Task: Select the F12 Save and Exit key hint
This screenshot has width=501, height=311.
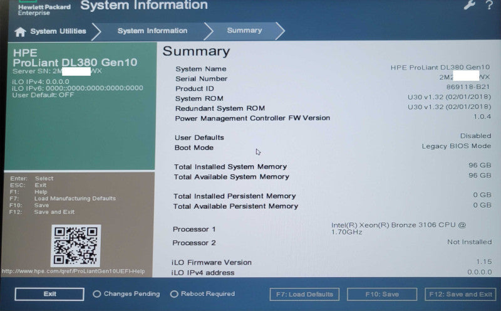Action: (x=42, y=212)
